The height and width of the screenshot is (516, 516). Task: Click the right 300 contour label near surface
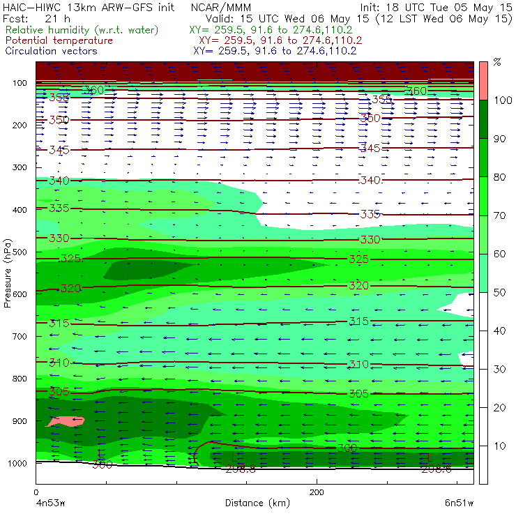click(x=347, y=448)
